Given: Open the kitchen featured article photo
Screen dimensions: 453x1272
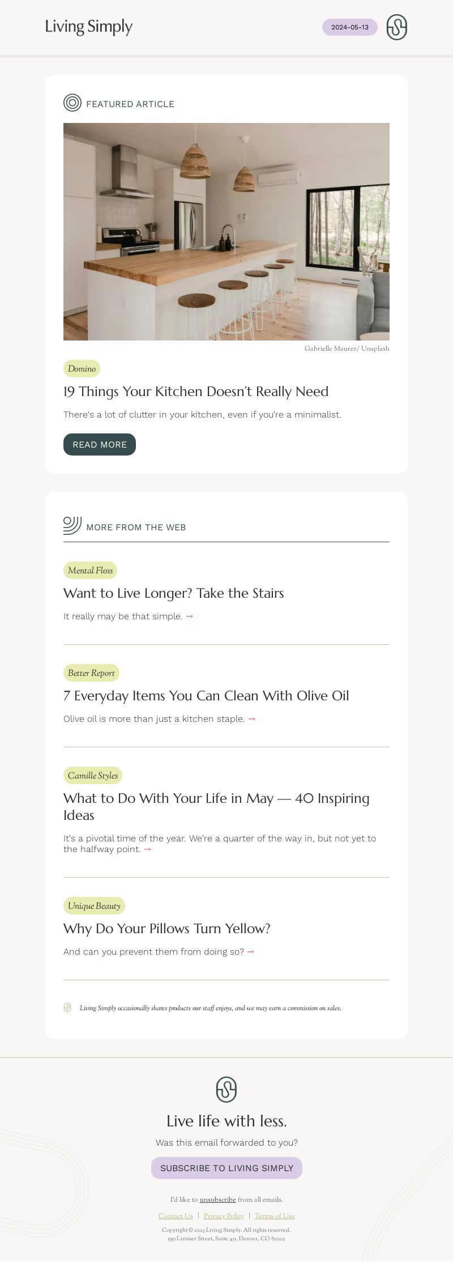Looking at the screenshot, I should 226,232.
